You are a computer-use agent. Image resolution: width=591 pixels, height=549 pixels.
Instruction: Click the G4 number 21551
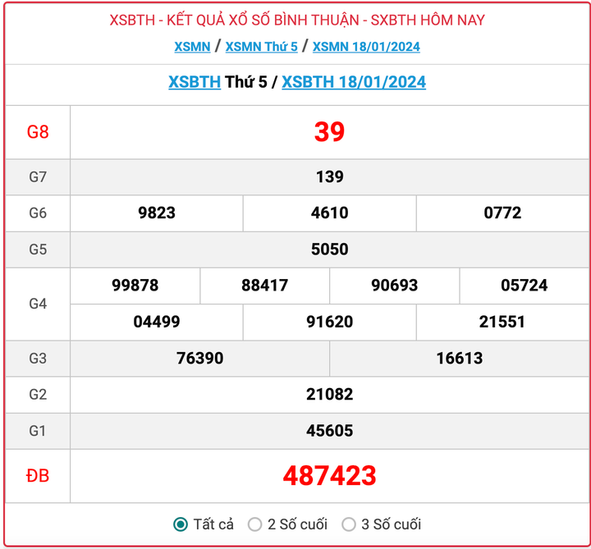[502, 322]
